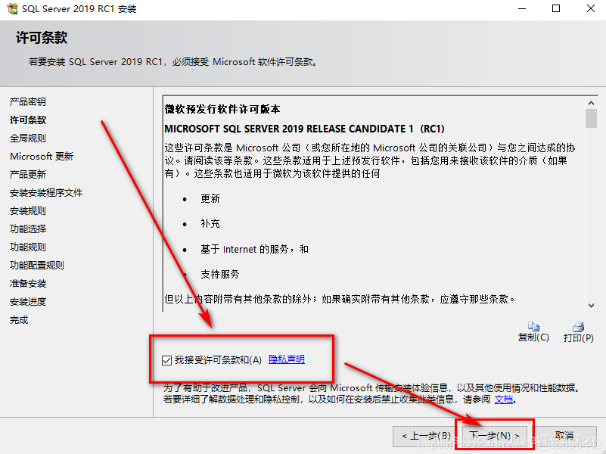Viewport: 606px width, 454px height.
Task: Select 安装进度 step in sidebar
Action: pyautogui.click(x=28, y=301)
